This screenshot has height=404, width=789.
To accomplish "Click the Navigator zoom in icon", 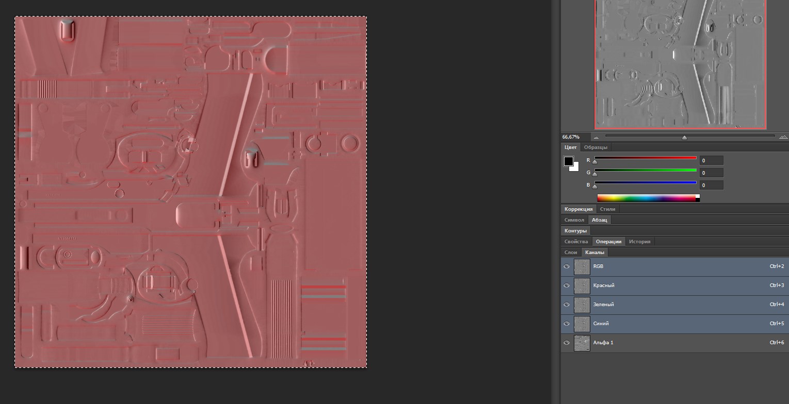I will [x=783, y=137].
